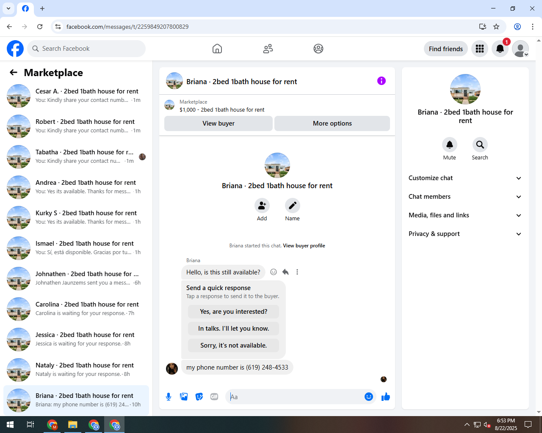Viewport: 542px width, 433px height.
Task: Click message 'my phone number is (619) 248-4533'
Action: pos(237,367)
